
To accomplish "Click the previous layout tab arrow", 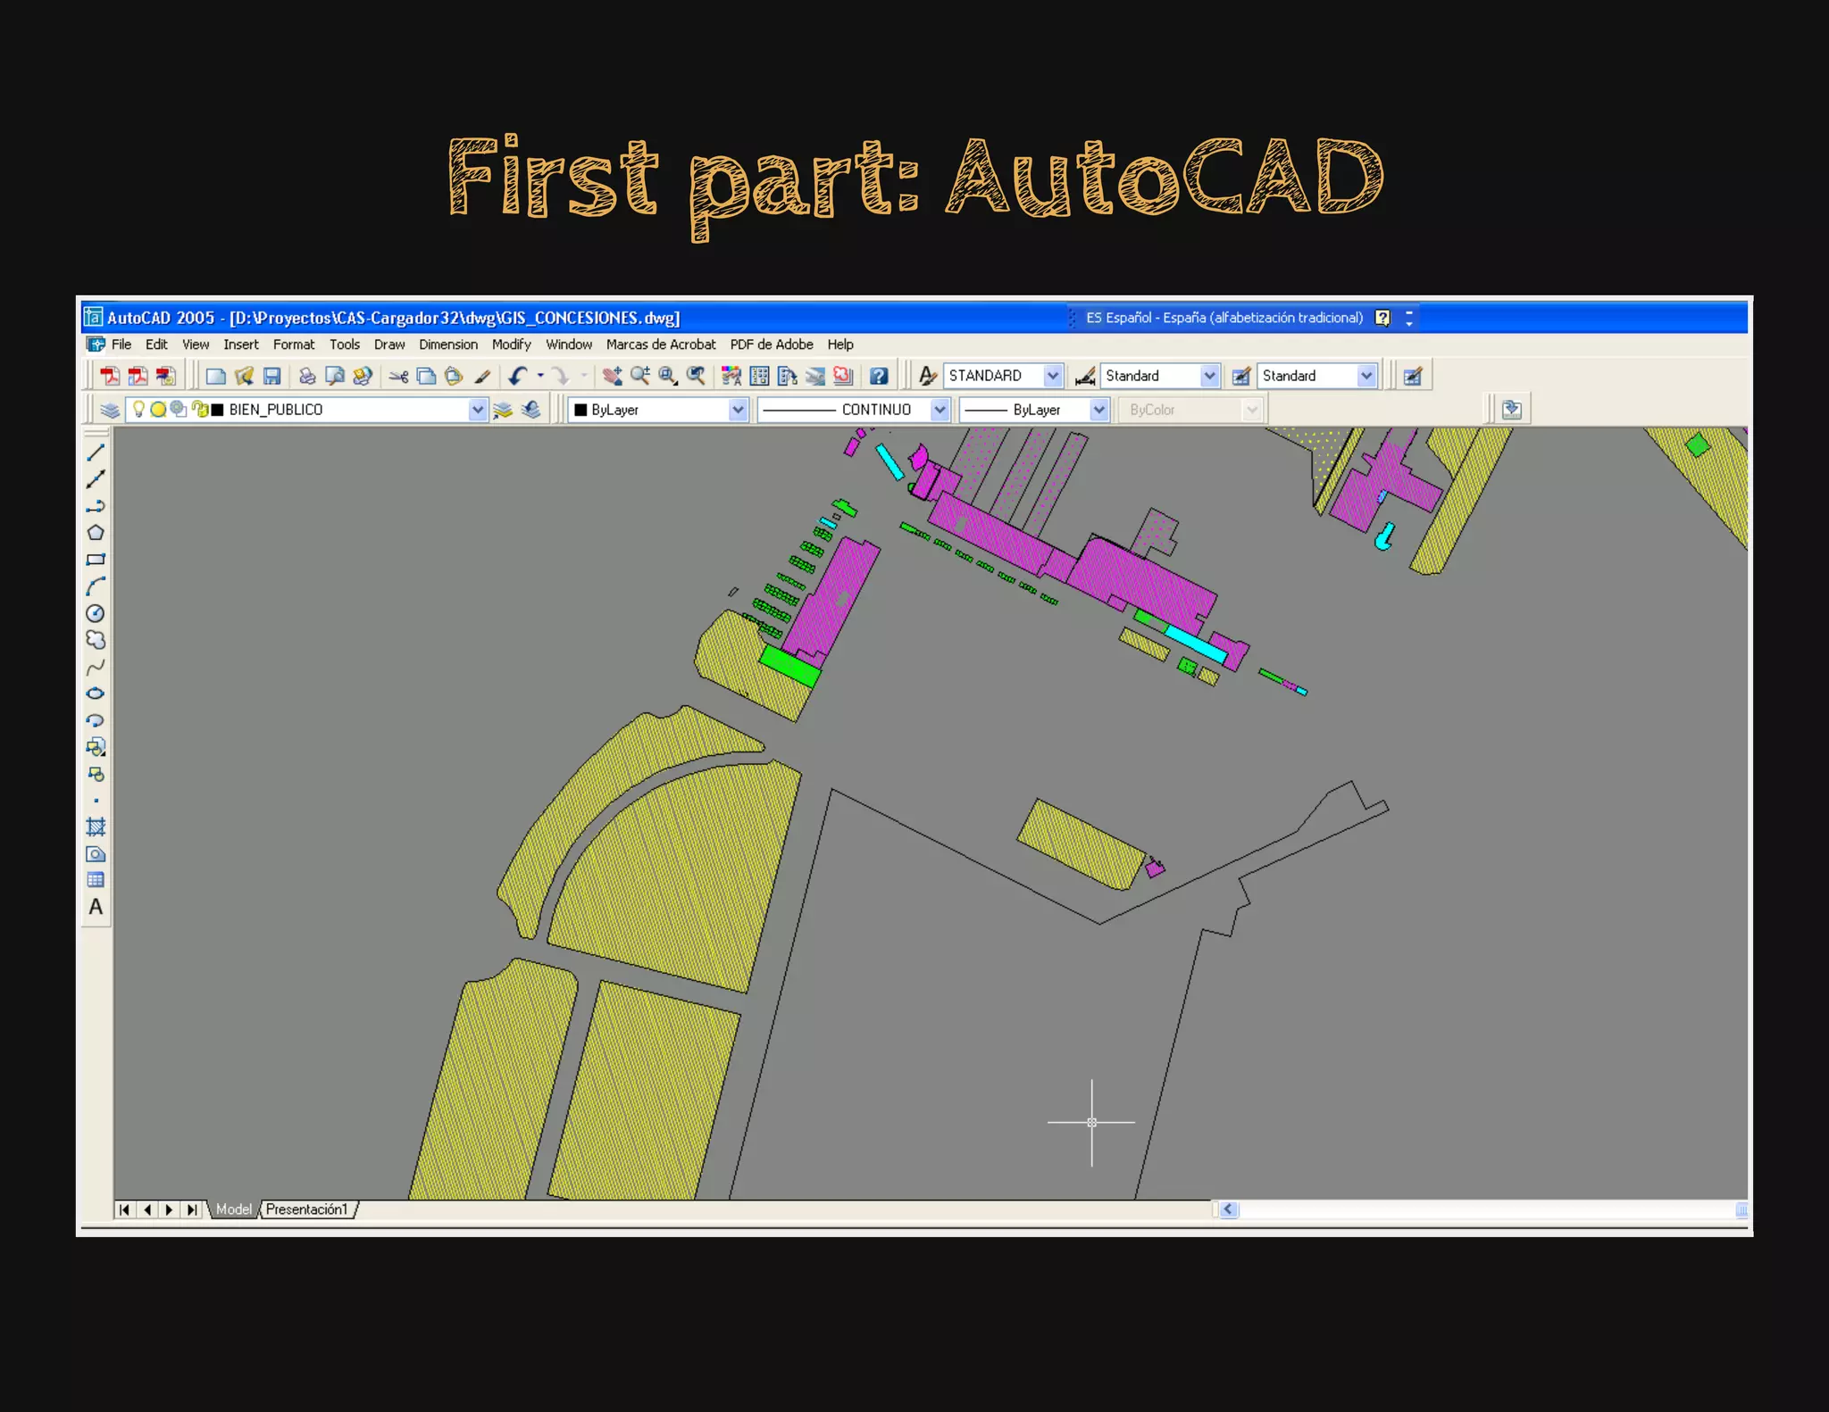I will coord(147,1209).
